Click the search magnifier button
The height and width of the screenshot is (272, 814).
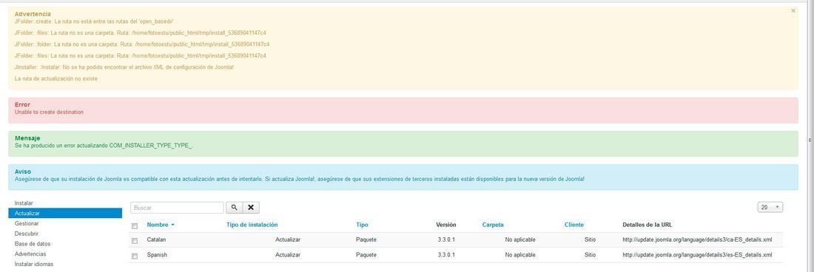coord(234,207)
